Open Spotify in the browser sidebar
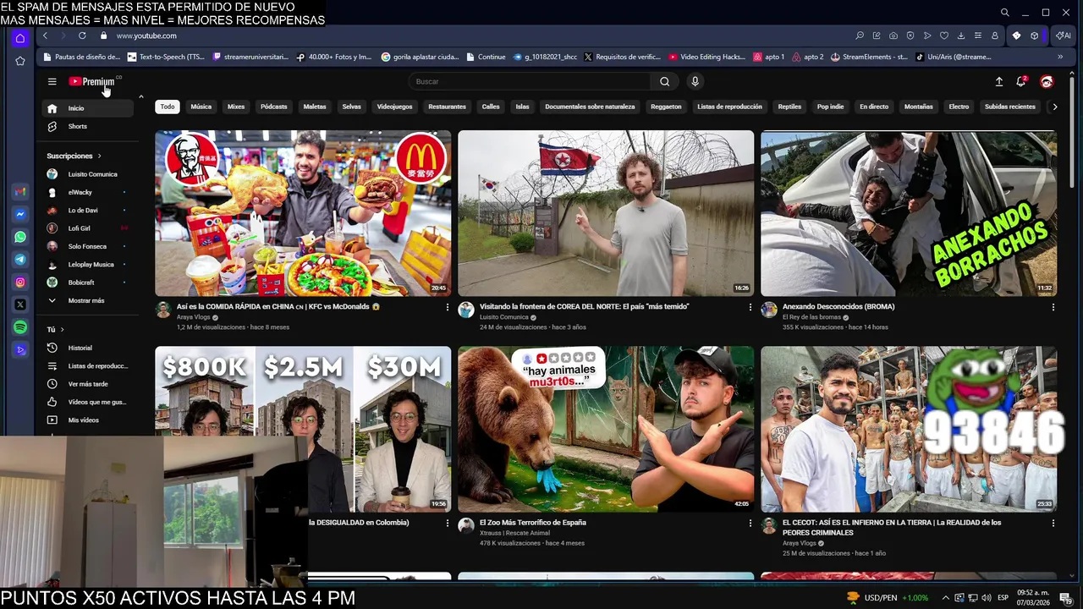Screen dimensions: 1083x609 click(20, 327)
